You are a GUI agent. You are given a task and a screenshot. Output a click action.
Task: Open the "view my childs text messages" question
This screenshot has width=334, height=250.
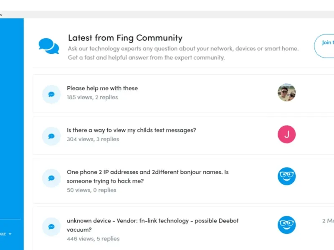coord(131,130)
